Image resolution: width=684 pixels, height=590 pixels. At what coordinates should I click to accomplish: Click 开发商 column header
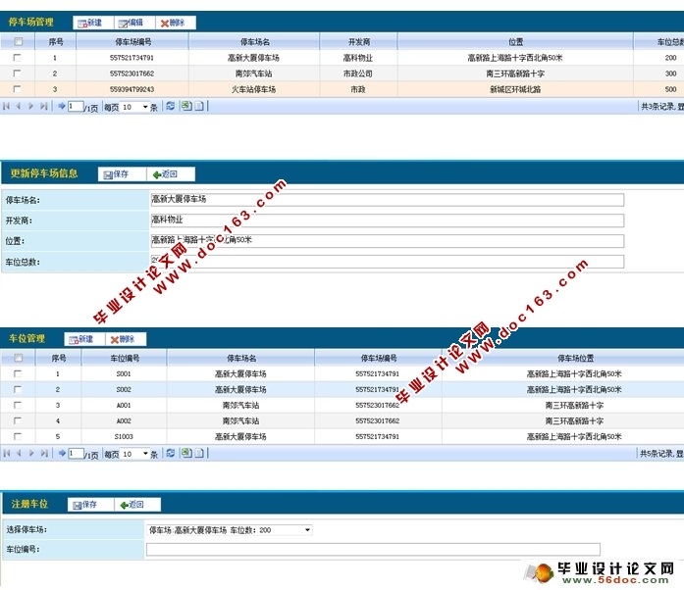pyautogui.click(x=358, y=42)
